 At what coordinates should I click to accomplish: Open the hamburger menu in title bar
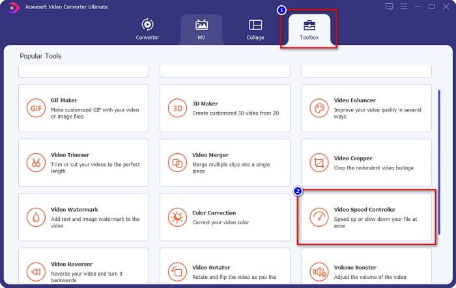coord(403,7)
